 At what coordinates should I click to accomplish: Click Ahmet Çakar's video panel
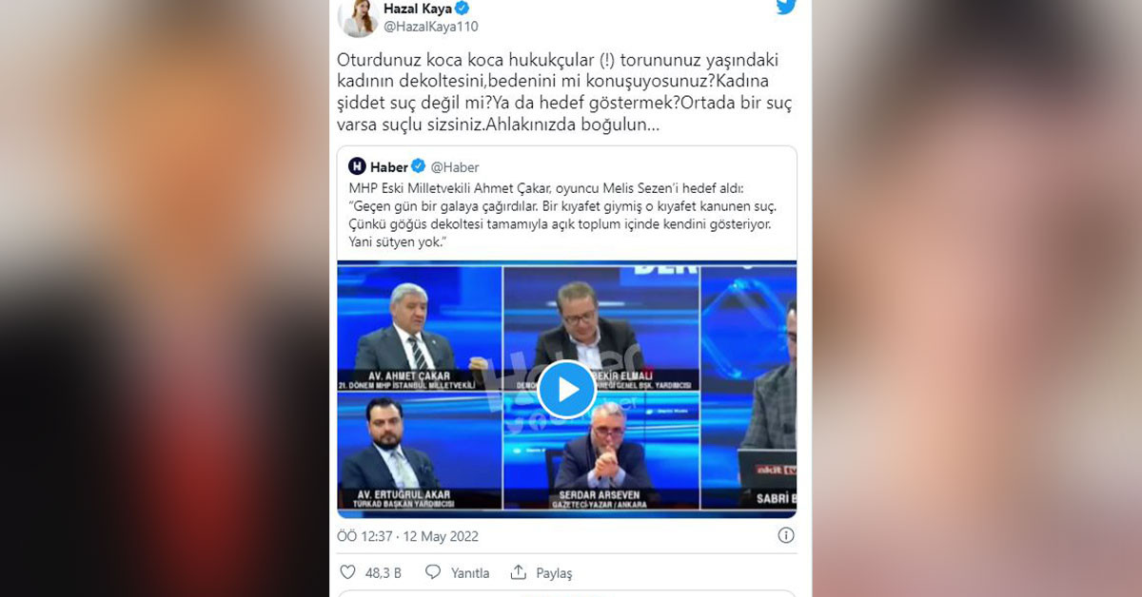tap(420, 328)
